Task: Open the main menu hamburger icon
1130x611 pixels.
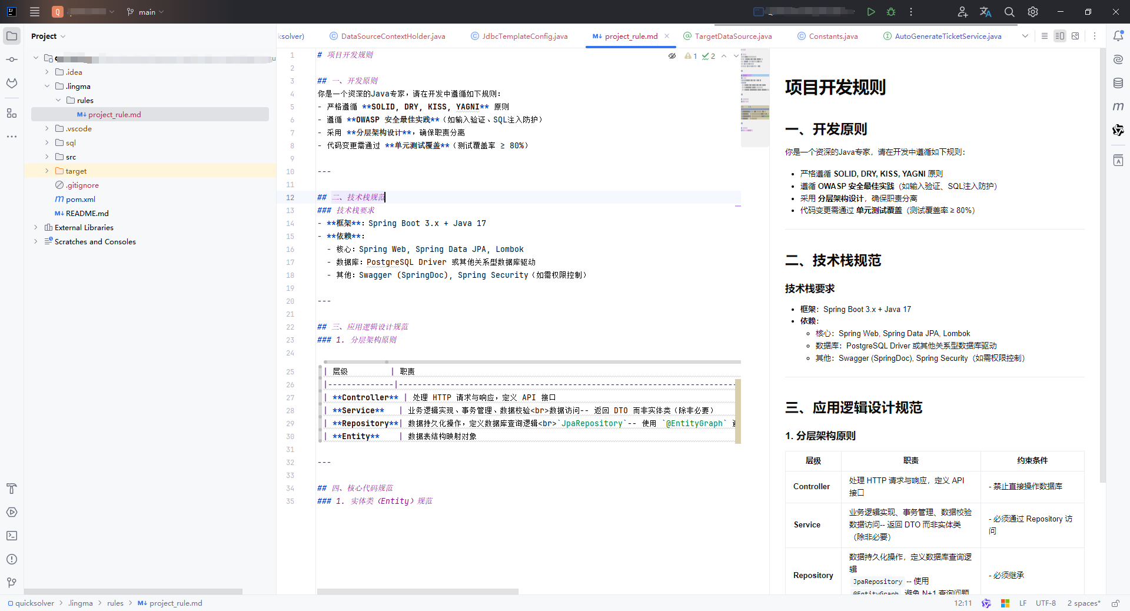Action: pos(35,12)
